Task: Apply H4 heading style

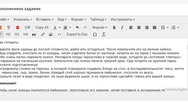Action: tap(26, 34)
